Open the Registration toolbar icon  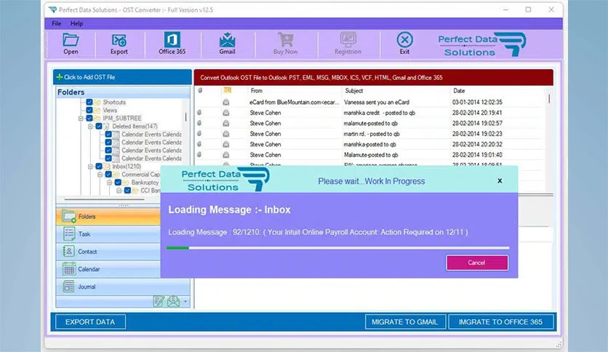tap(348, 39)
